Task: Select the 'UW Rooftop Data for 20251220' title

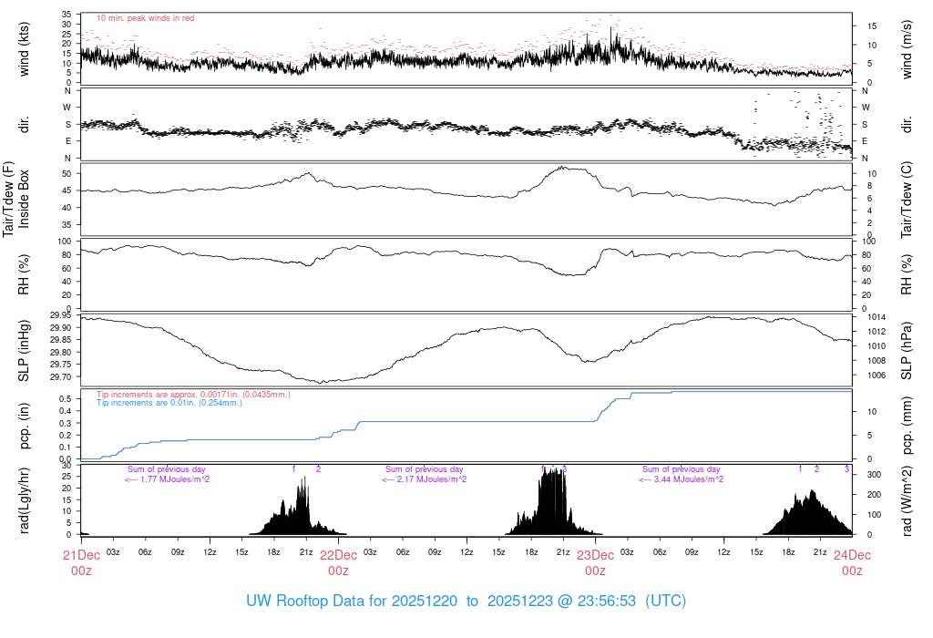Action: [x=352, y=602]
